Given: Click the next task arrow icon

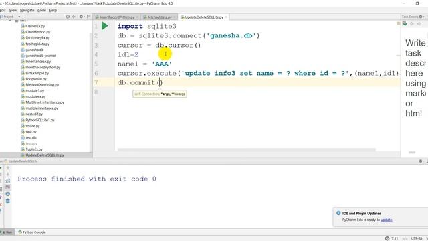Looking at the screenshot, I should point(419,24).
